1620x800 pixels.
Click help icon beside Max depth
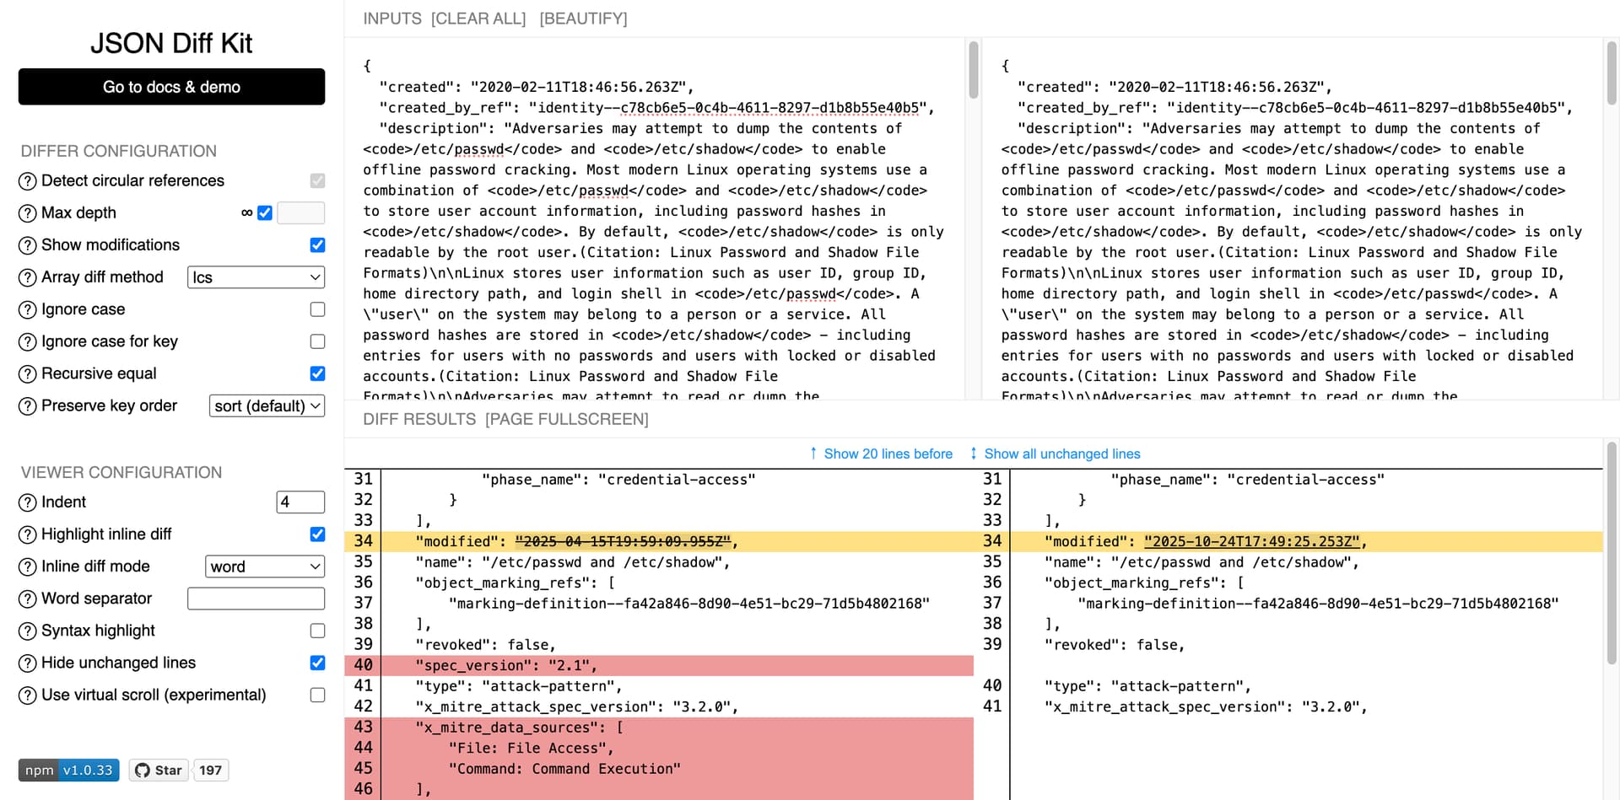point(28,213)
